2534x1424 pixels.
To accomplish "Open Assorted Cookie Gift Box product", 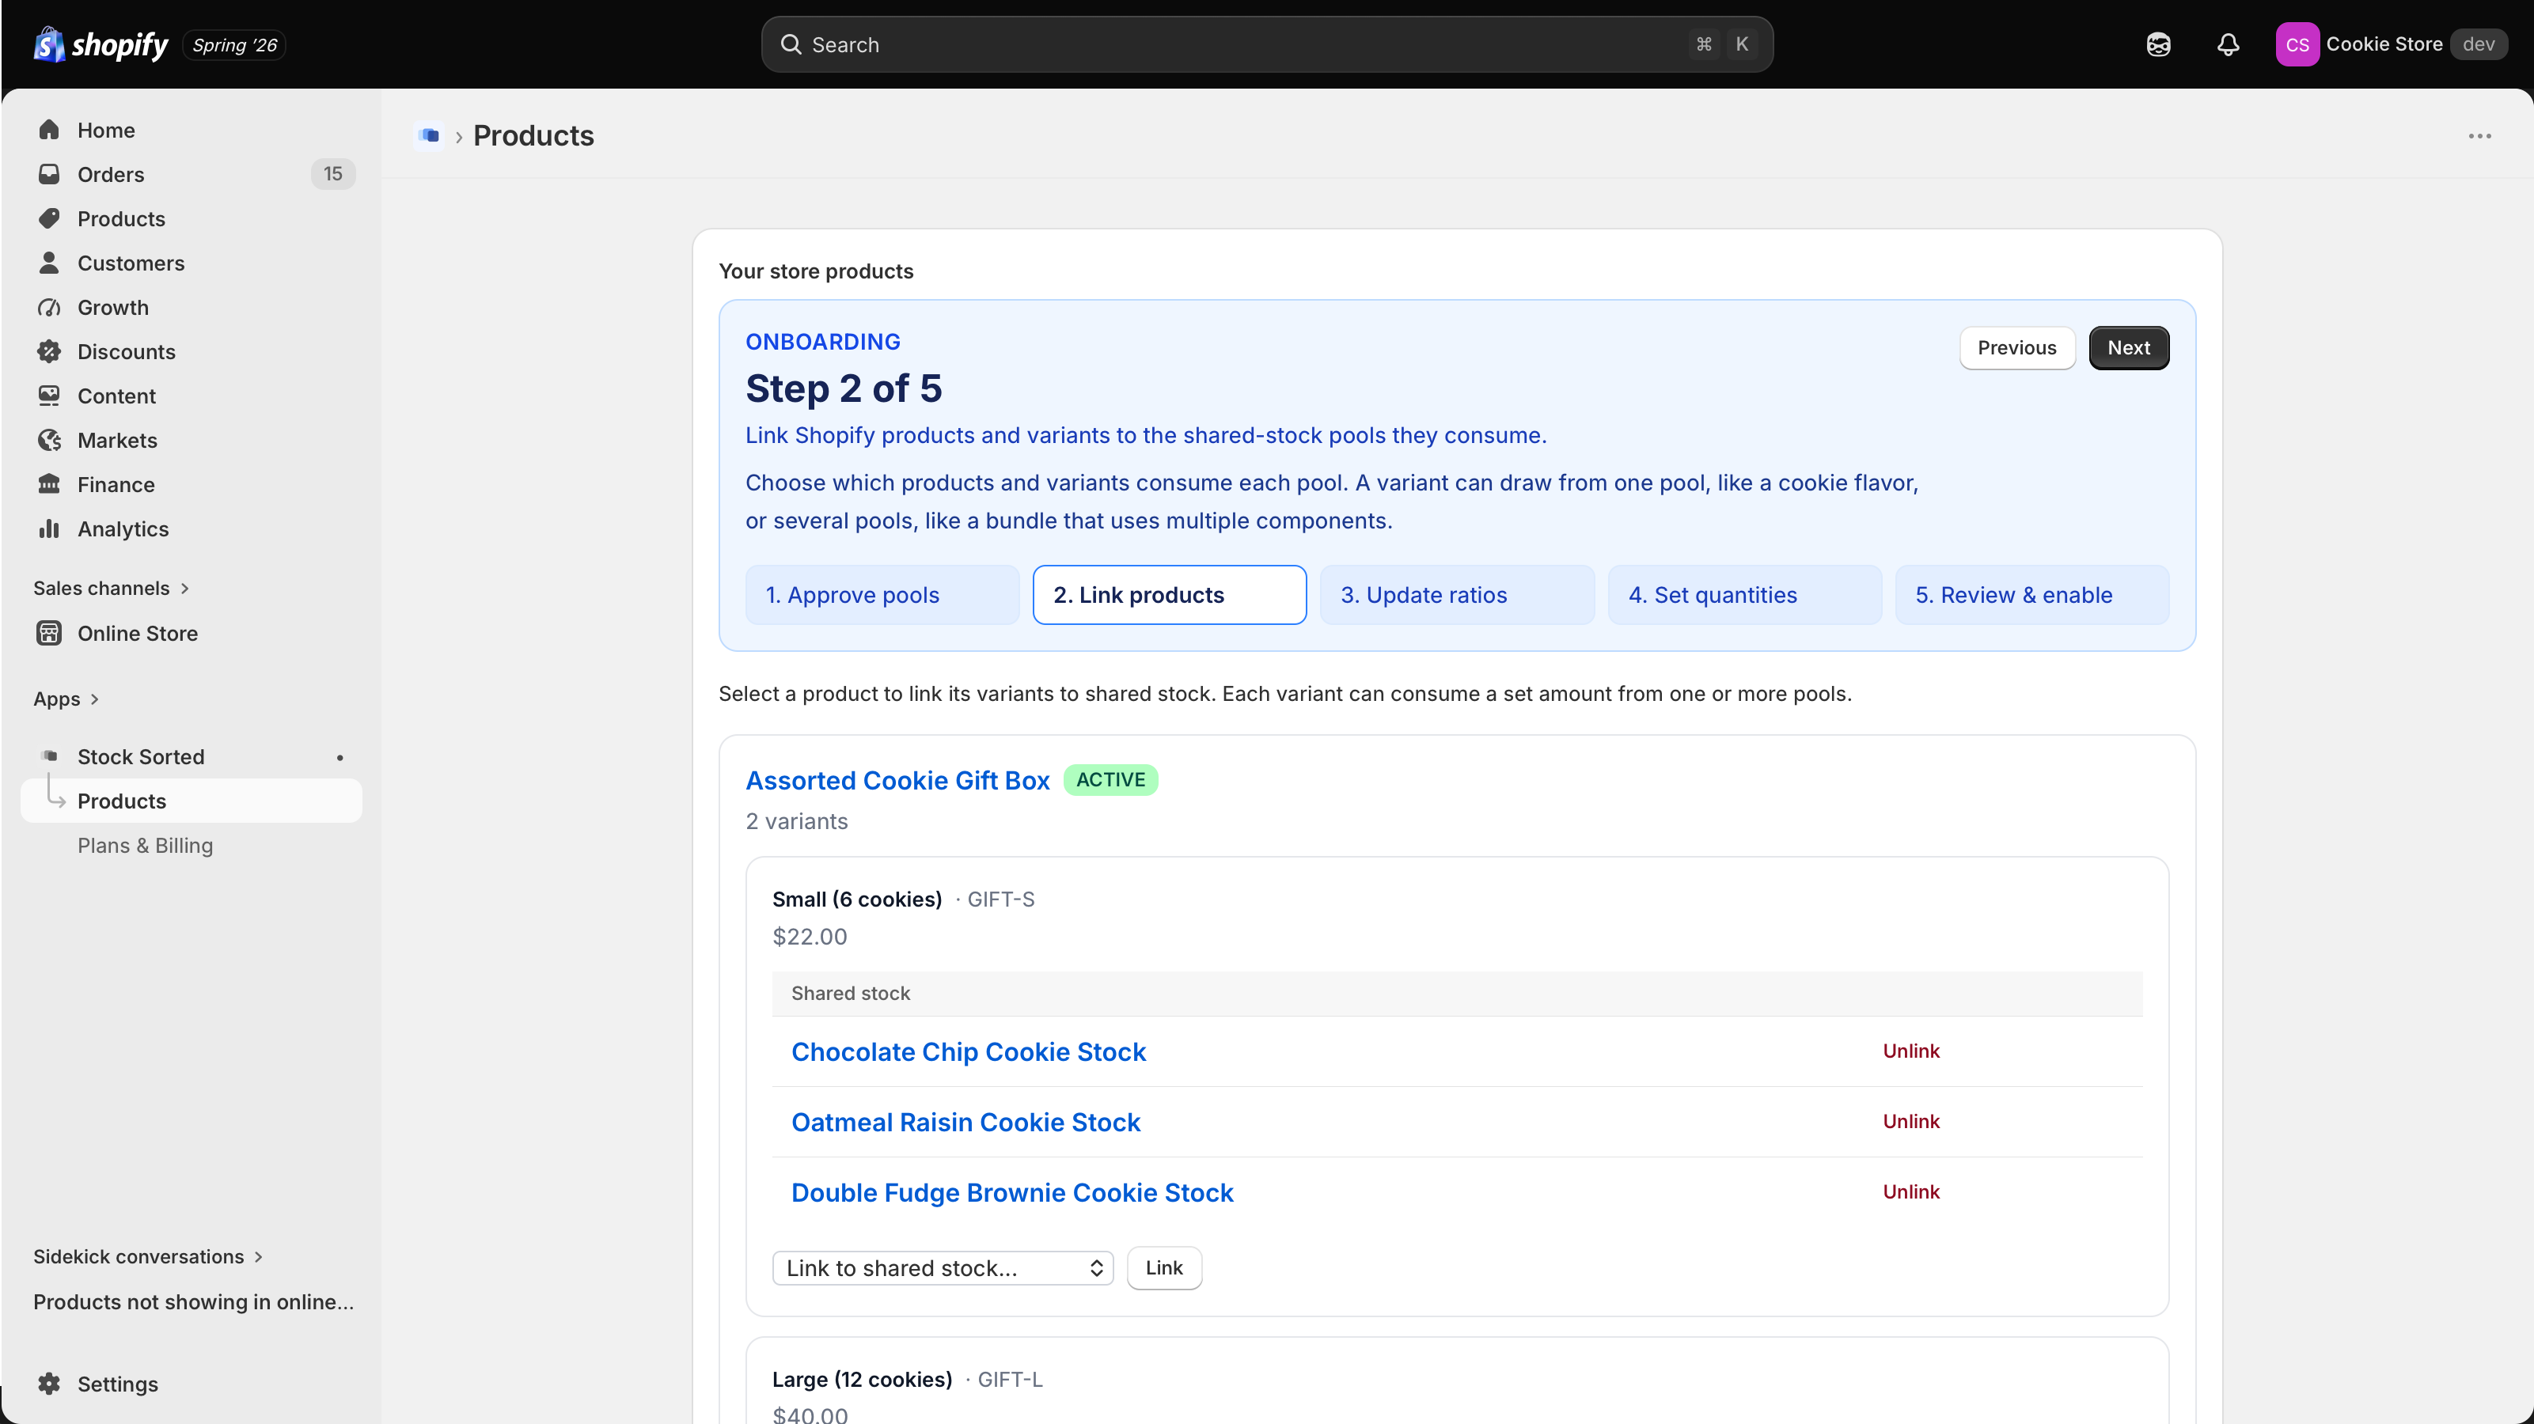I will (897, 780).
